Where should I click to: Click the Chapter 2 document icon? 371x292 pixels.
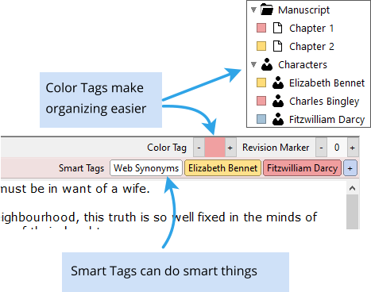[277, 46]
